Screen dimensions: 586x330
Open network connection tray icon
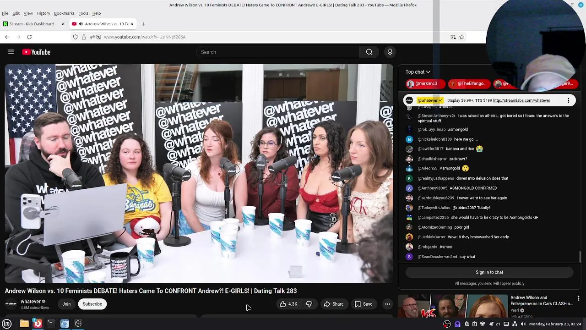pos(515,324)
